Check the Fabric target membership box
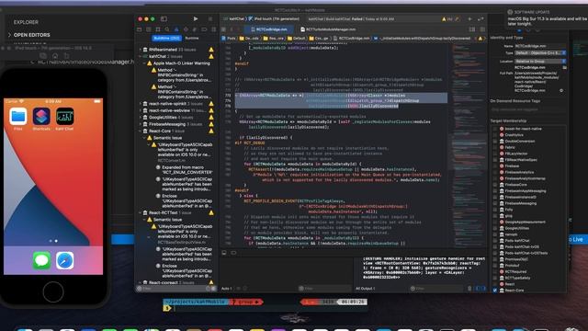 pos(494,147)
